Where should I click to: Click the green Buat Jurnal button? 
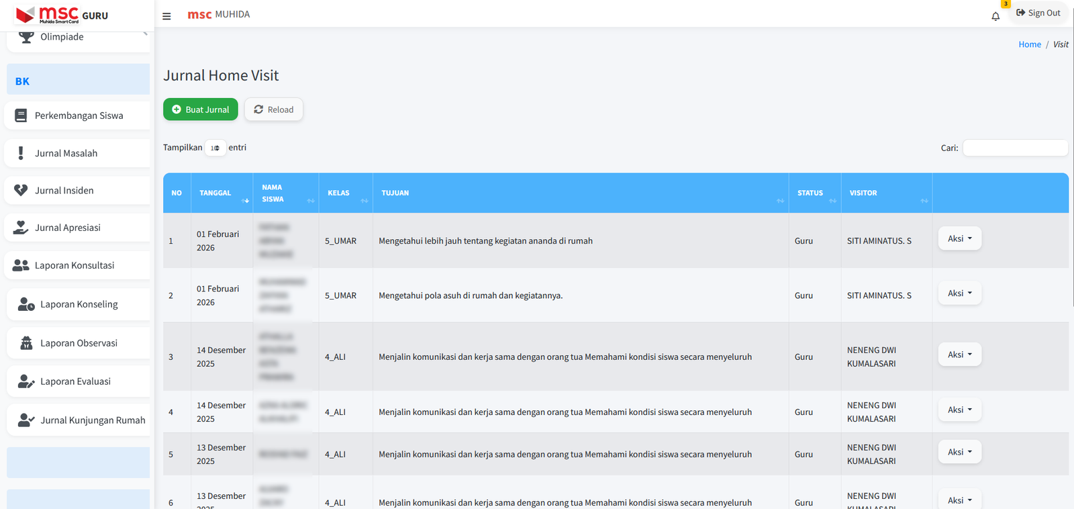pos(200,109)
